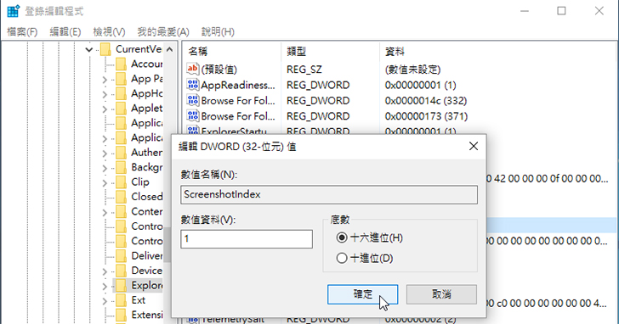Select the Device… folder icon
This screenshot has width=619, height=324.
coord(122,271)
